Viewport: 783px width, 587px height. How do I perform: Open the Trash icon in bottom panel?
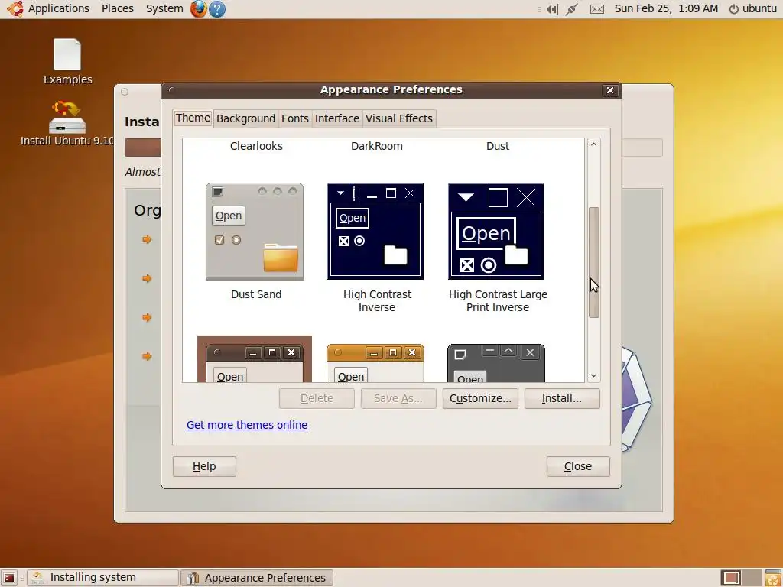pyautogui.click(x=773, y=578)
